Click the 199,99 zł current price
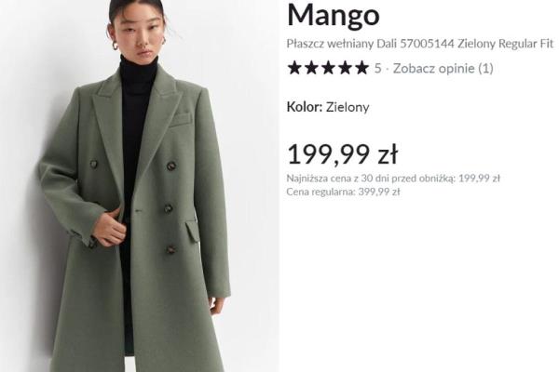This screenshot has height=372, width=559. [342, 154]
